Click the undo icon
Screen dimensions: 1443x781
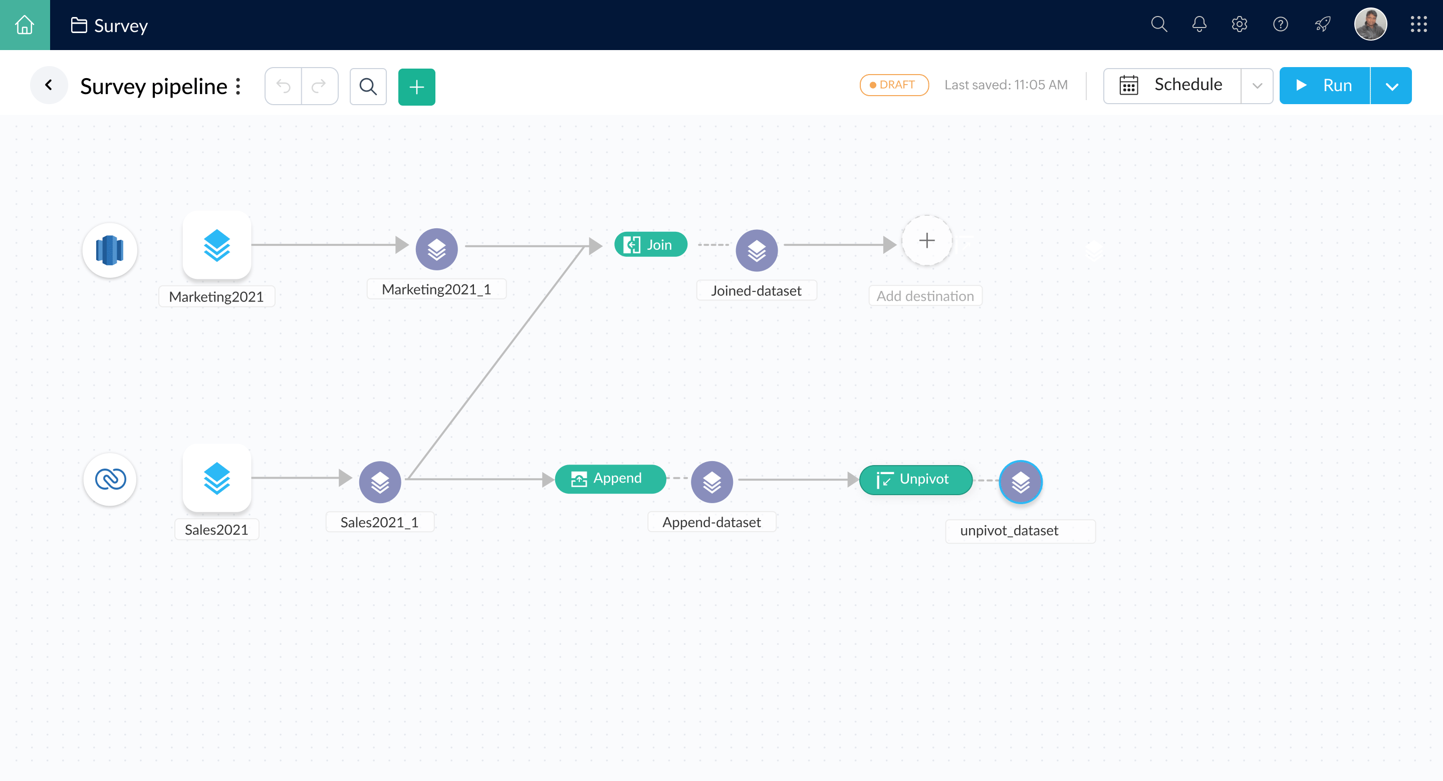coord(283,86)
